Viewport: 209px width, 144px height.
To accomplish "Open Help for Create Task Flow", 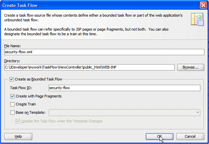I will coord(18,136).
